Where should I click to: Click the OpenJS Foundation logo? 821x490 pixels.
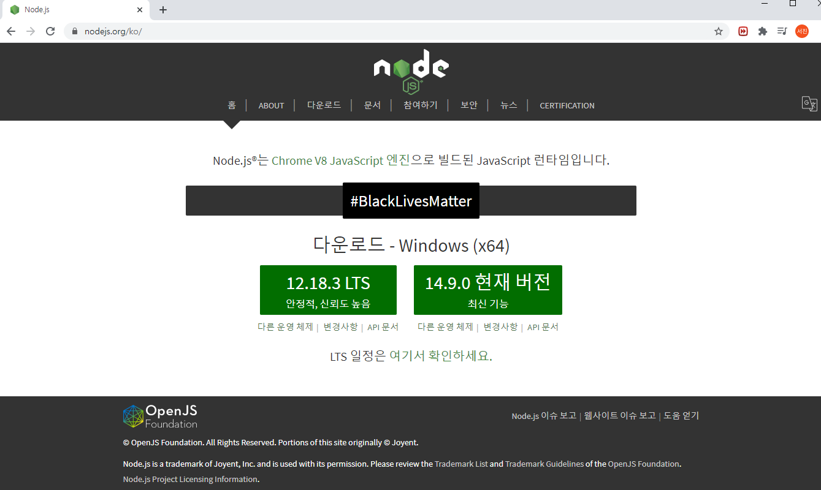click(160, 417)
